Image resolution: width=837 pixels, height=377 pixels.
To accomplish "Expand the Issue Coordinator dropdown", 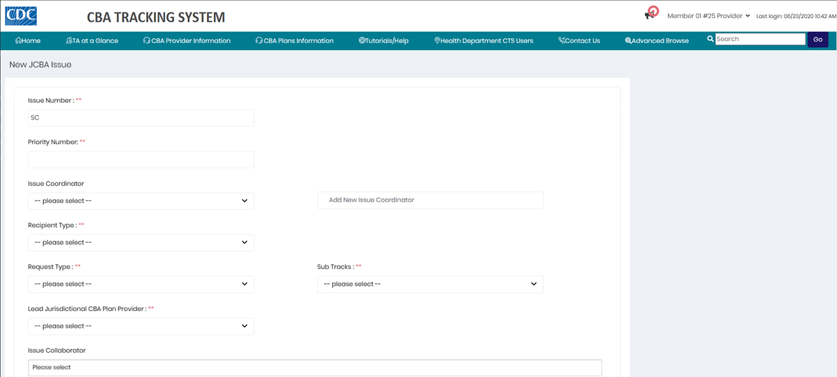I will (141, 201).
